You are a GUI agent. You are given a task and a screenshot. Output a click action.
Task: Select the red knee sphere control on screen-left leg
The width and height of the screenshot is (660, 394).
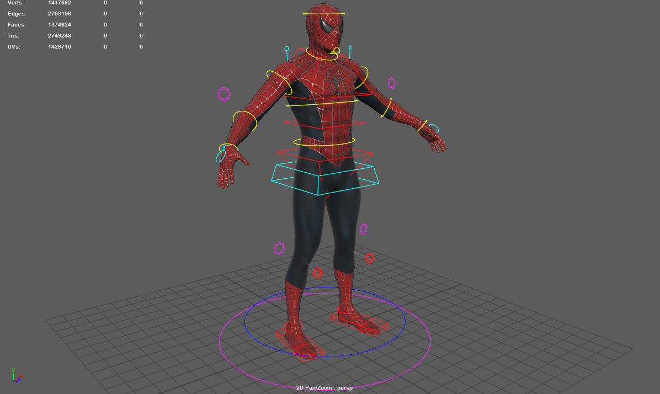[317, 273]
